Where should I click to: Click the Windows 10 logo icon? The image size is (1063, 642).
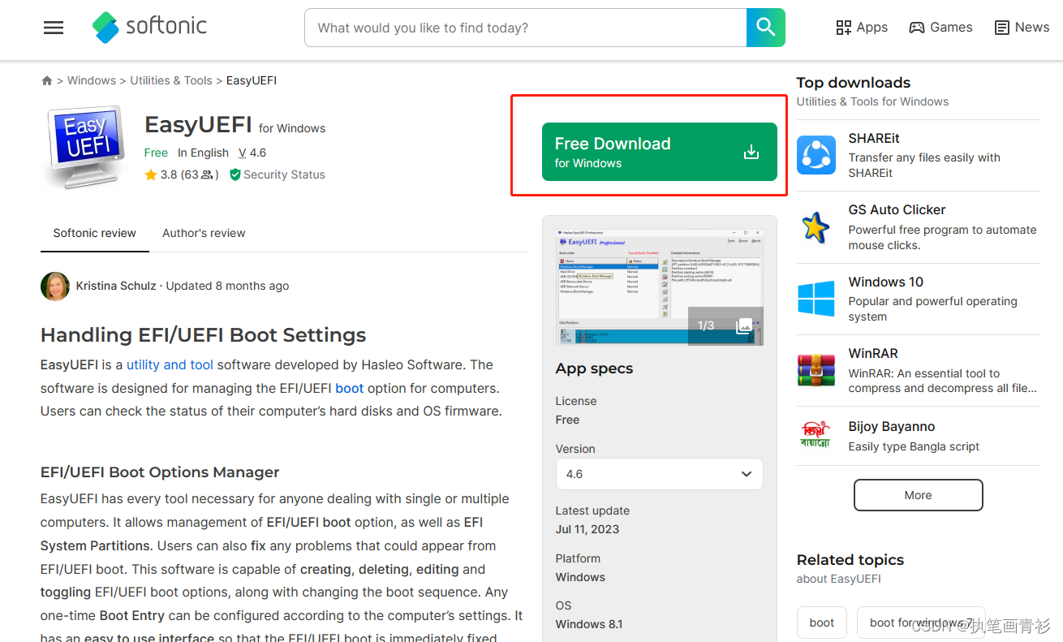click(x=816, y=299)
